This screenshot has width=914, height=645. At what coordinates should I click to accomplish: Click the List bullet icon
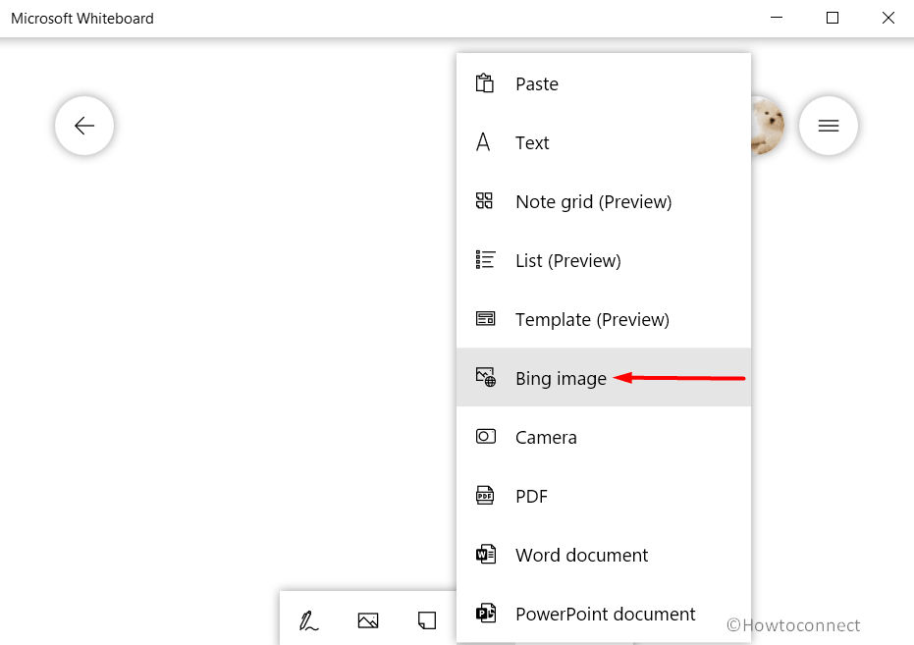(x=485, y=260)
